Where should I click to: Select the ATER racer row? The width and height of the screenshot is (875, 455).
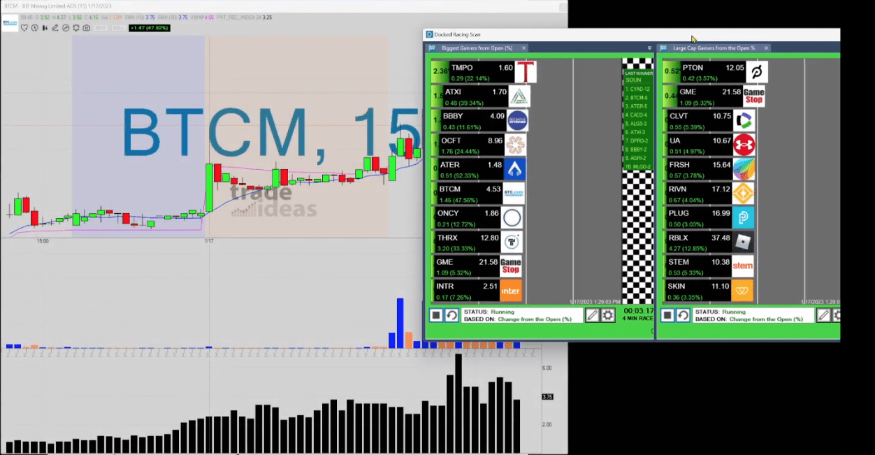[x=479, y=169]
